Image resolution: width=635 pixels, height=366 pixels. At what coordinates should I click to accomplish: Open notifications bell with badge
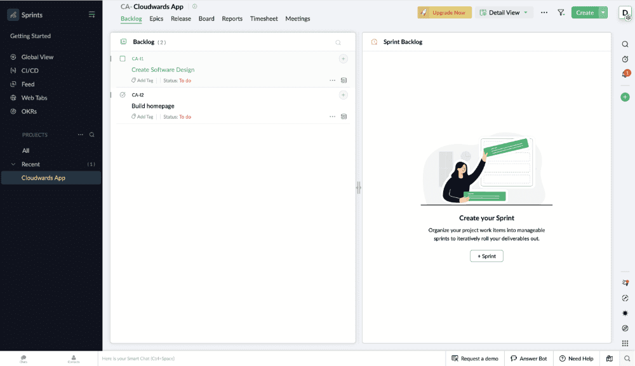pos(625,74)
